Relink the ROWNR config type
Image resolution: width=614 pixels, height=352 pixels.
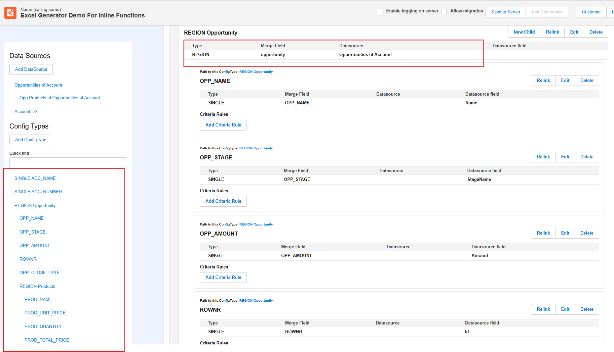point(543,309)
